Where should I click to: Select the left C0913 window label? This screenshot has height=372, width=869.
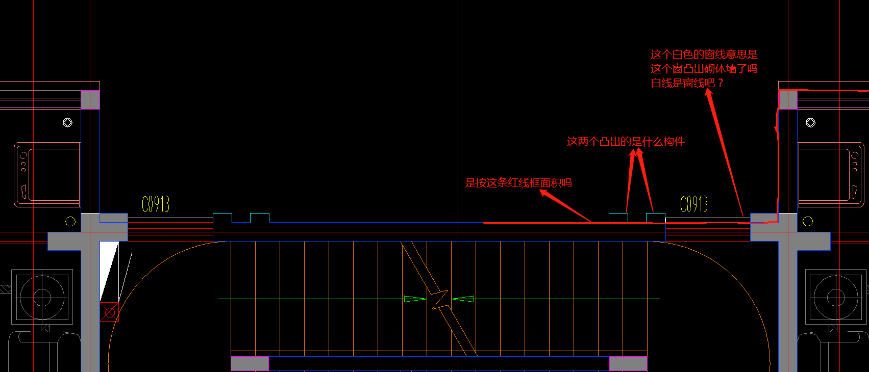[x=156, y=204]
